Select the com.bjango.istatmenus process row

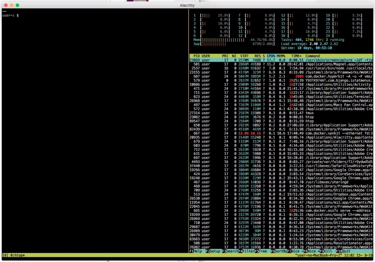[x=281, y=81]
